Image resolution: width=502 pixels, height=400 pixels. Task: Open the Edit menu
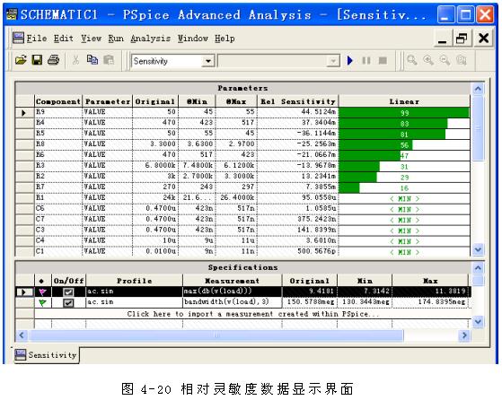click(64, 39)
